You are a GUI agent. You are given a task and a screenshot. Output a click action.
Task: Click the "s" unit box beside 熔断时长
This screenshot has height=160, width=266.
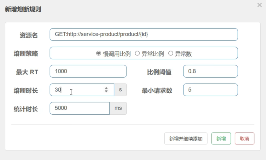pos(120,90)
